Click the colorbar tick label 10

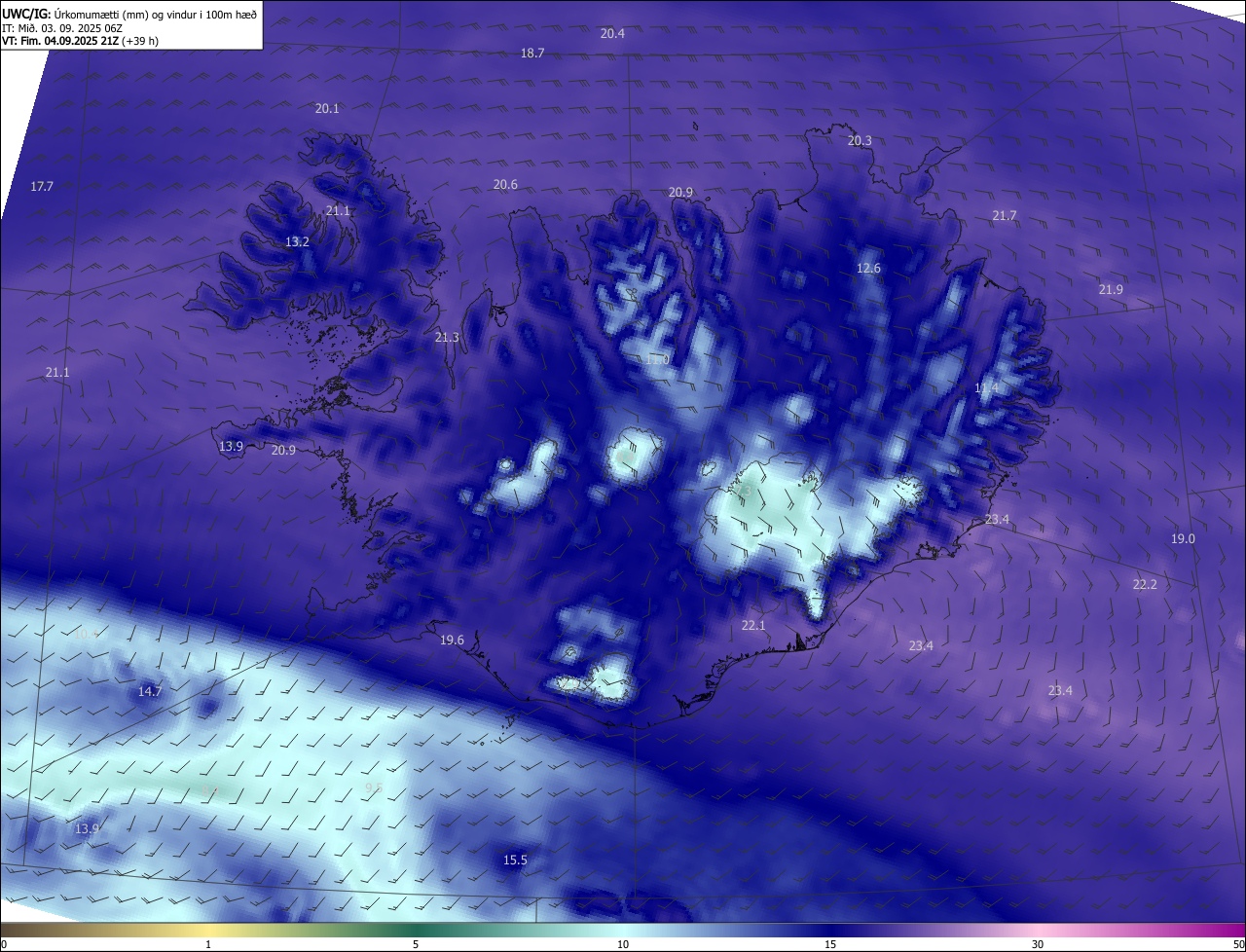point(623,944)
